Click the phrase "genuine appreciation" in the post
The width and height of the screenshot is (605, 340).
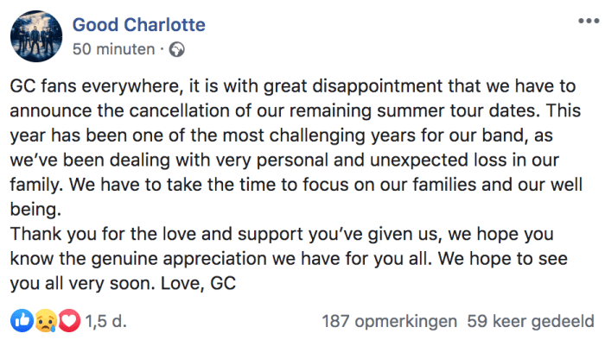click(x=179, y=259)
